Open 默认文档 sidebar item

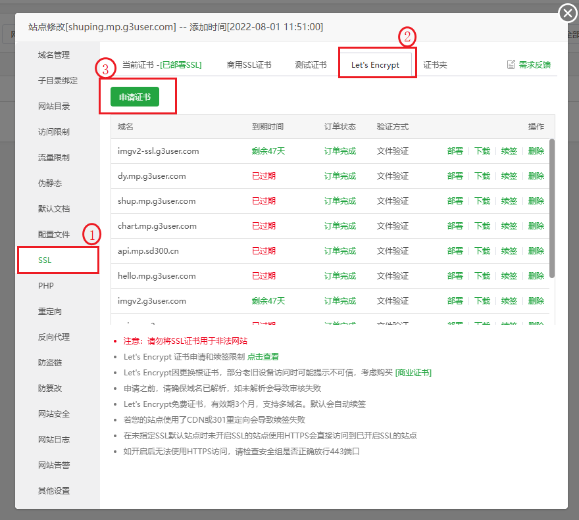click(x=54, y=209)
